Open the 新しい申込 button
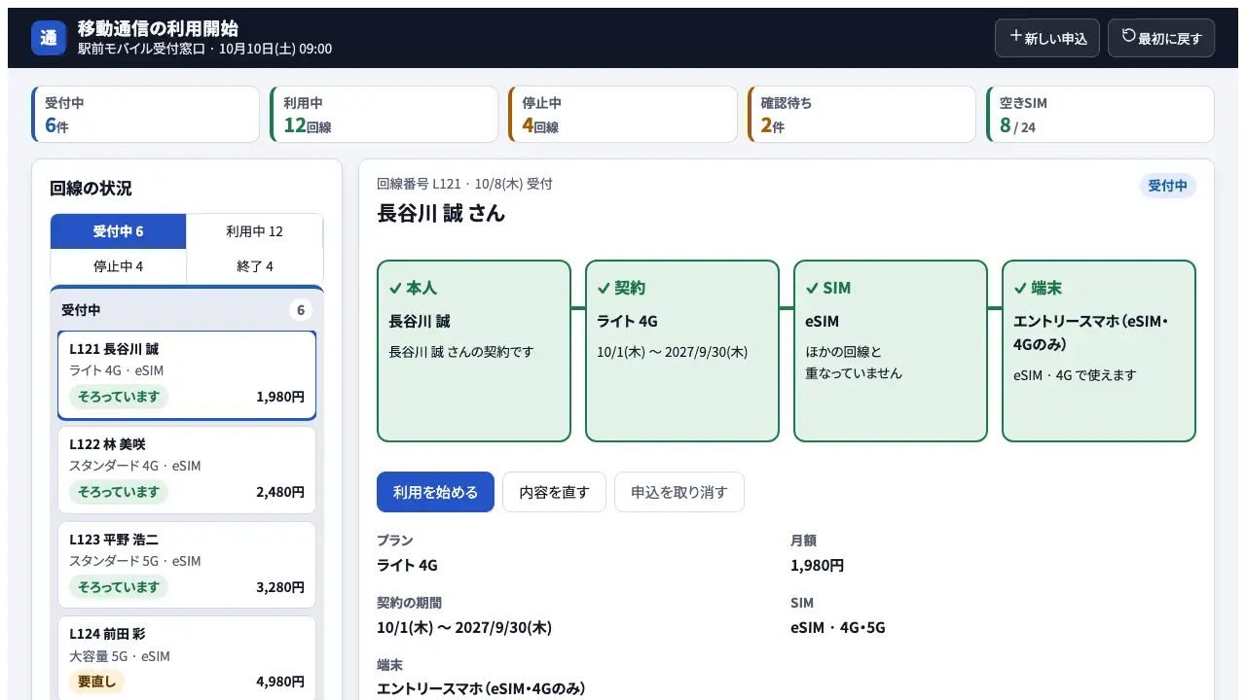 pos(1047,38)
